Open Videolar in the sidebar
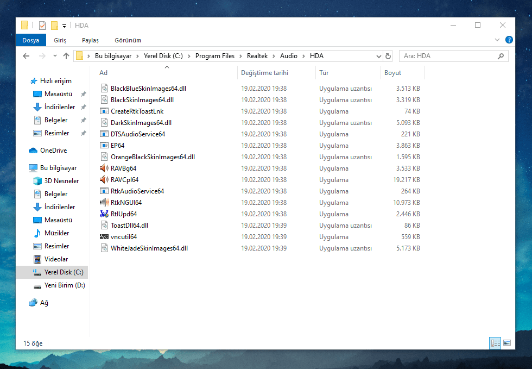 click(51, 259)
